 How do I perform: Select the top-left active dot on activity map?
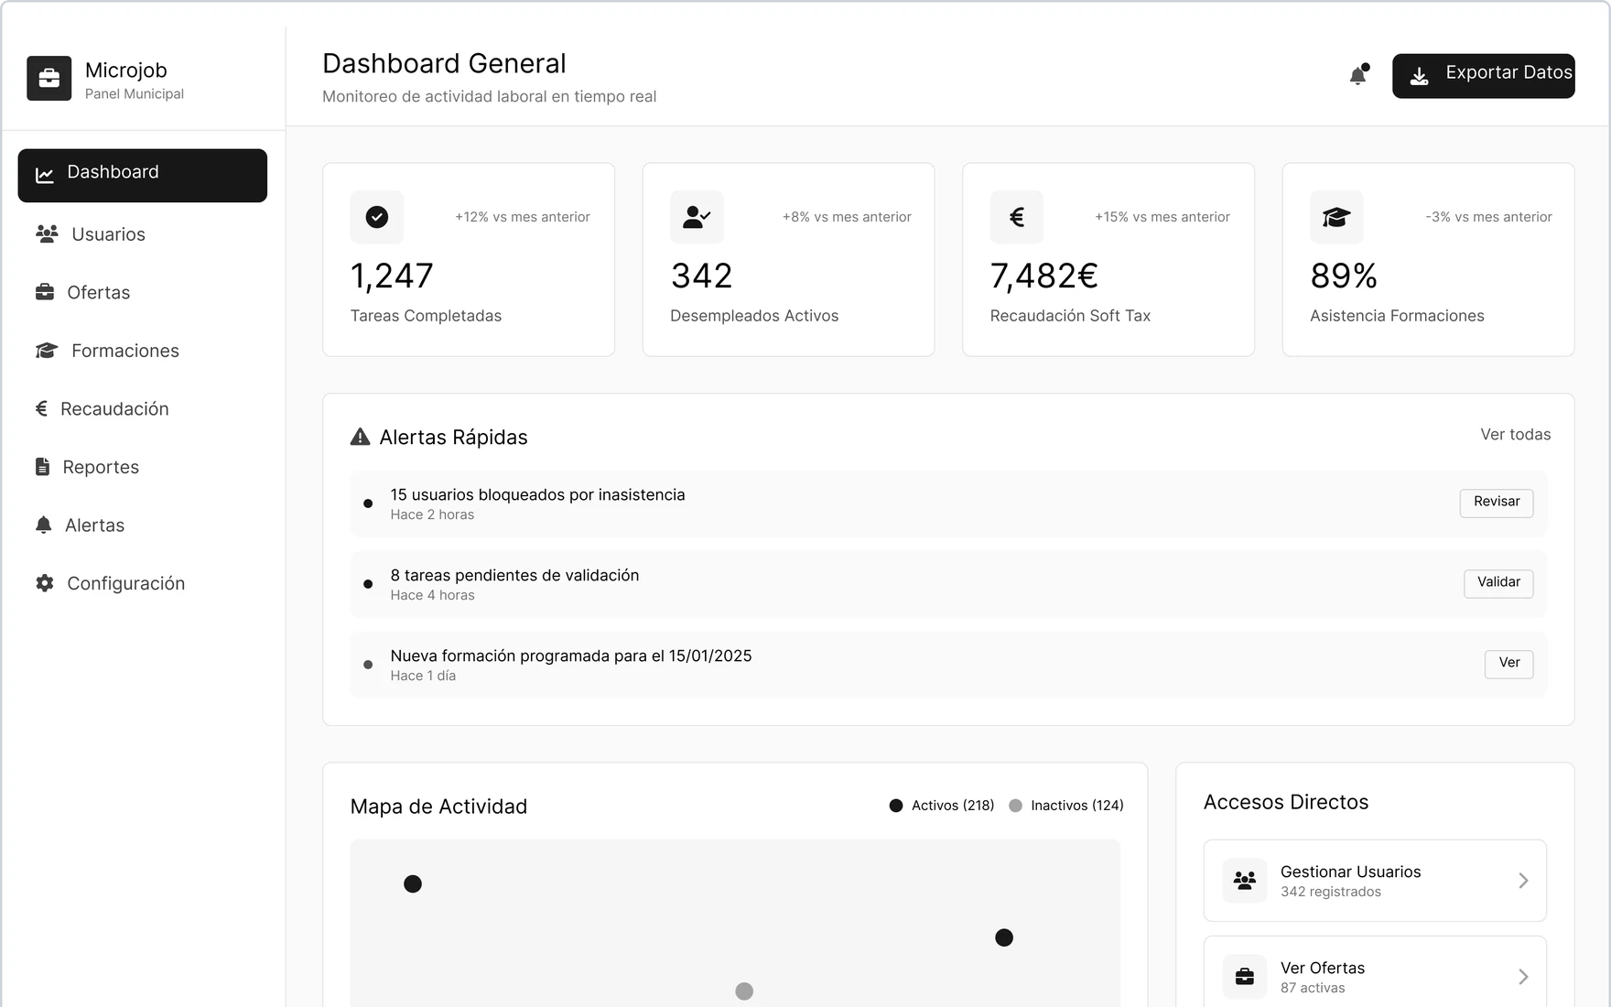[413, 883]
